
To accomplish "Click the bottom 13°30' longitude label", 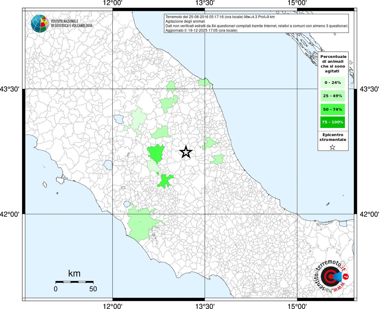I will 205,306.
